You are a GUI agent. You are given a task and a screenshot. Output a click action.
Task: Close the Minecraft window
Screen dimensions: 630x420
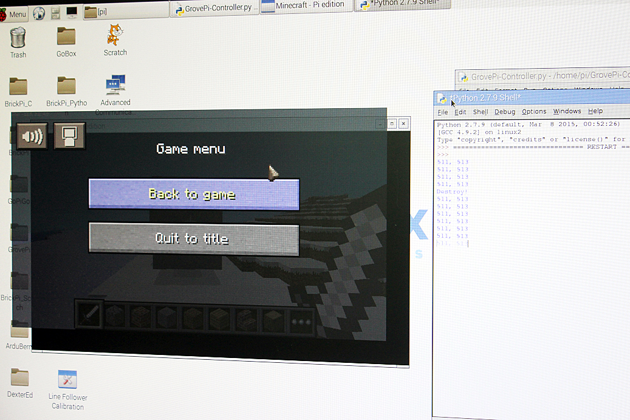click(404, 123)
